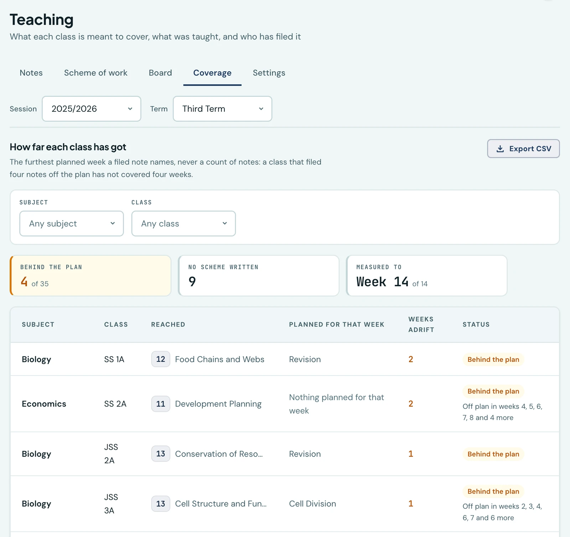Click the Status column header

point(476,324)
